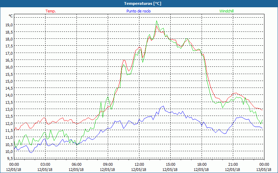Click the Temperaturas [°C] title
This screenshot has height=173, width=278.
142,3
